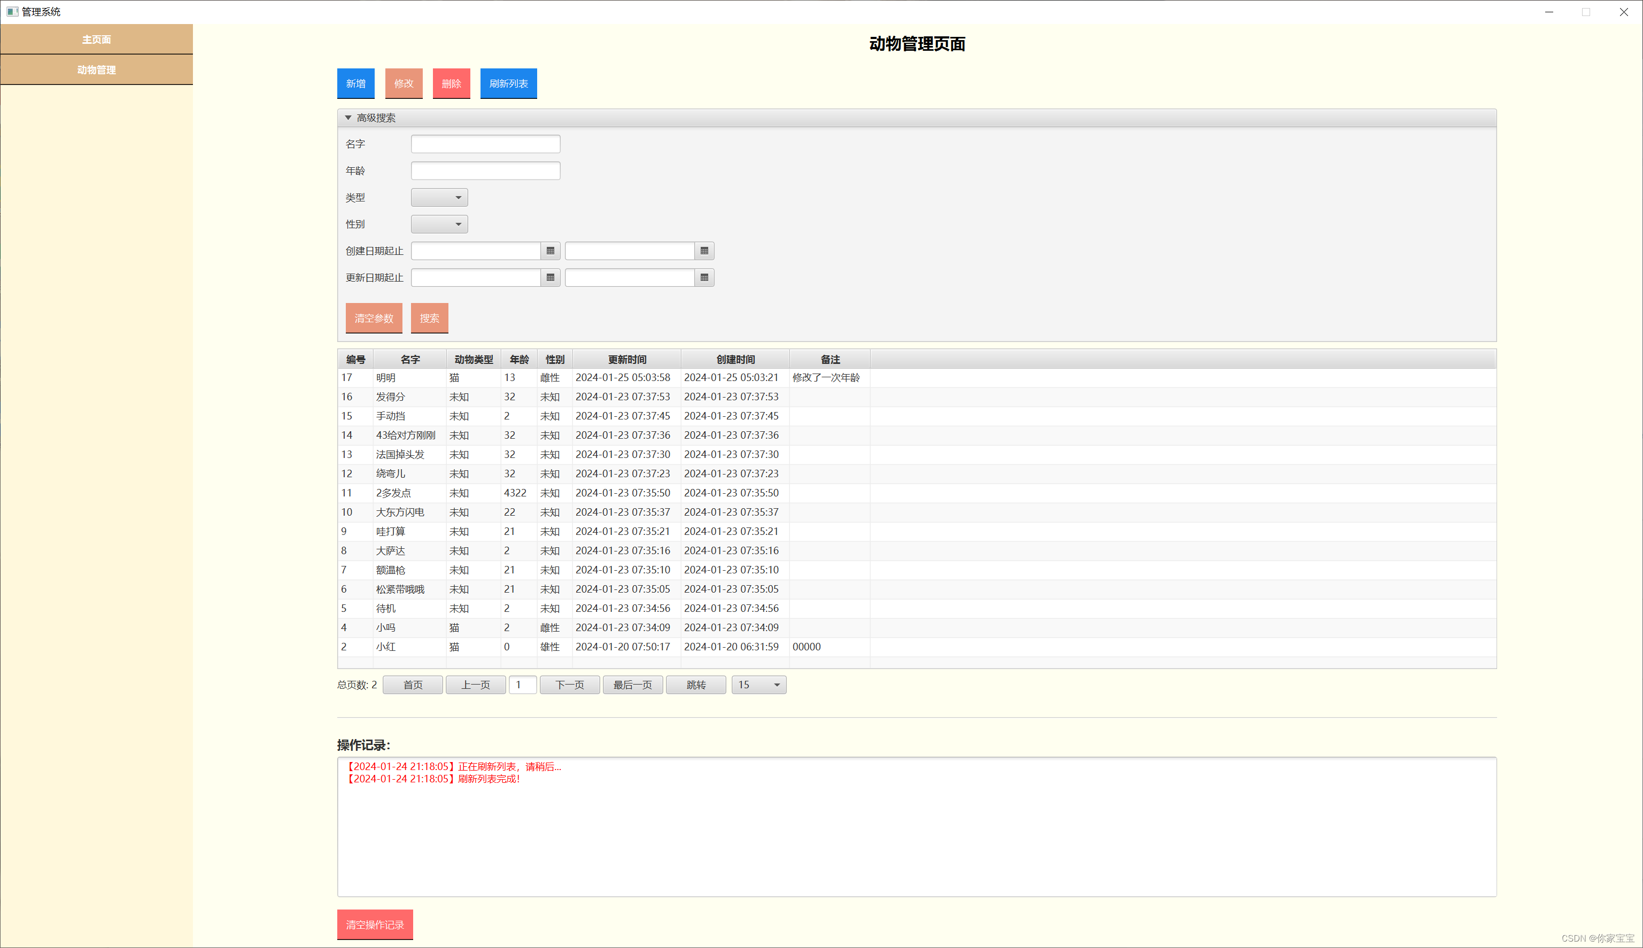The image size is (1643, 948).
Task: Select the row named 大东方闪电
Action: click(x=917, y=512)
